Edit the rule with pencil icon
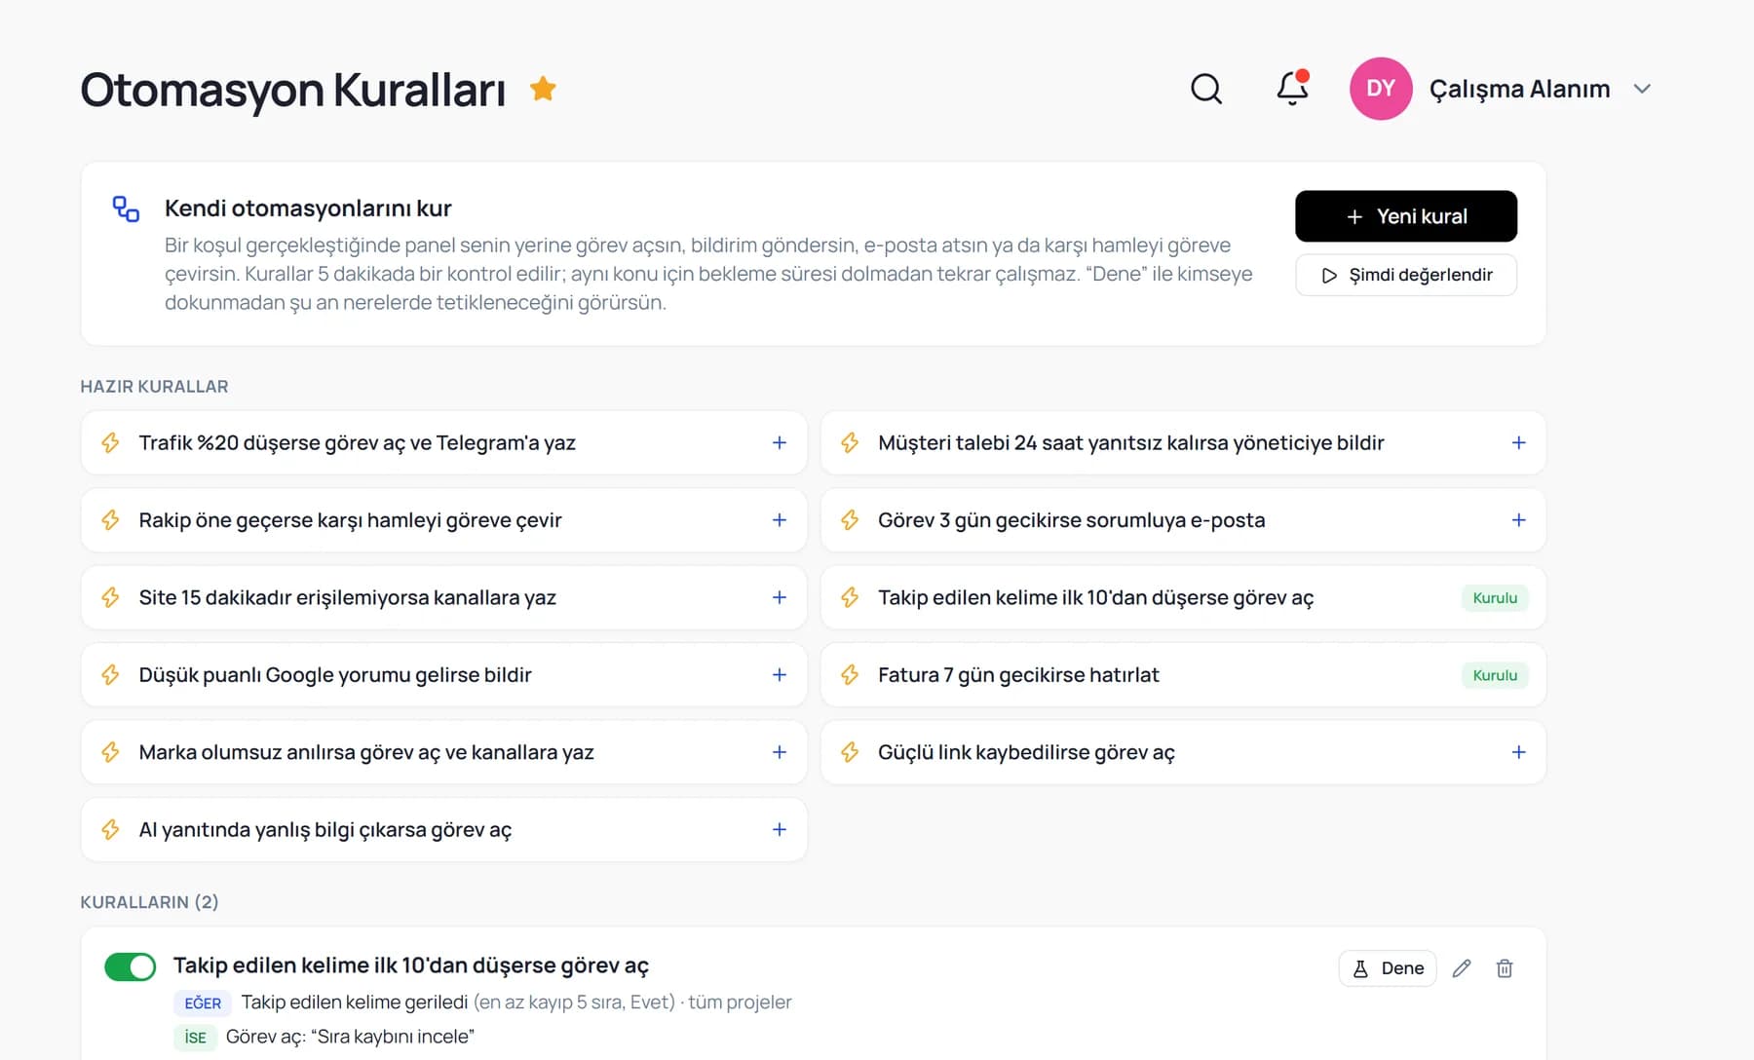Screen dimensions: 1754x1060 (1461, 968)
